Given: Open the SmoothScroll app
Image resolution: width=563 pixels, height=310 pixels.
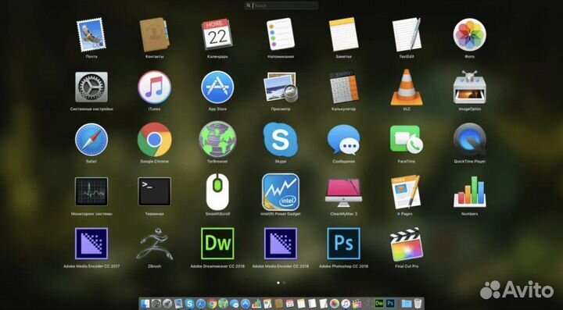Looking at the screenshot, I should click(217, 192).
